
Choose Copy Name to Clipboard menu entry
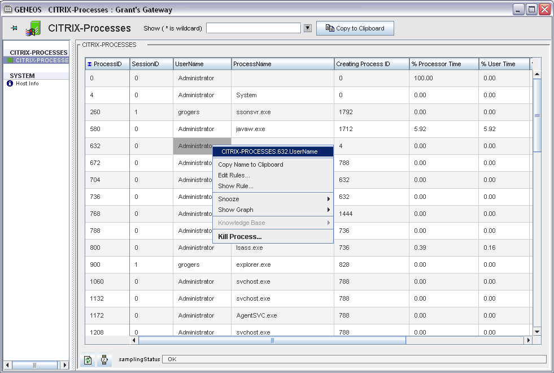pos(251,164)
